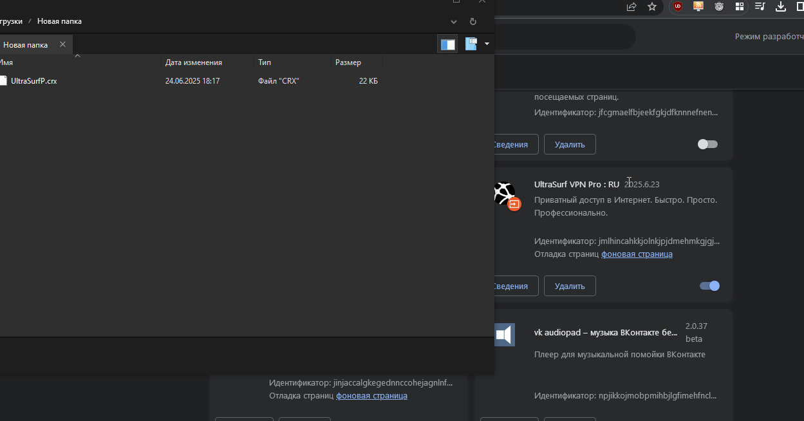The height and width of the screenshot is (421, 804).
Task: Remove UltraSurf VPN Pro with Удалить
Action: click(570, 286)
